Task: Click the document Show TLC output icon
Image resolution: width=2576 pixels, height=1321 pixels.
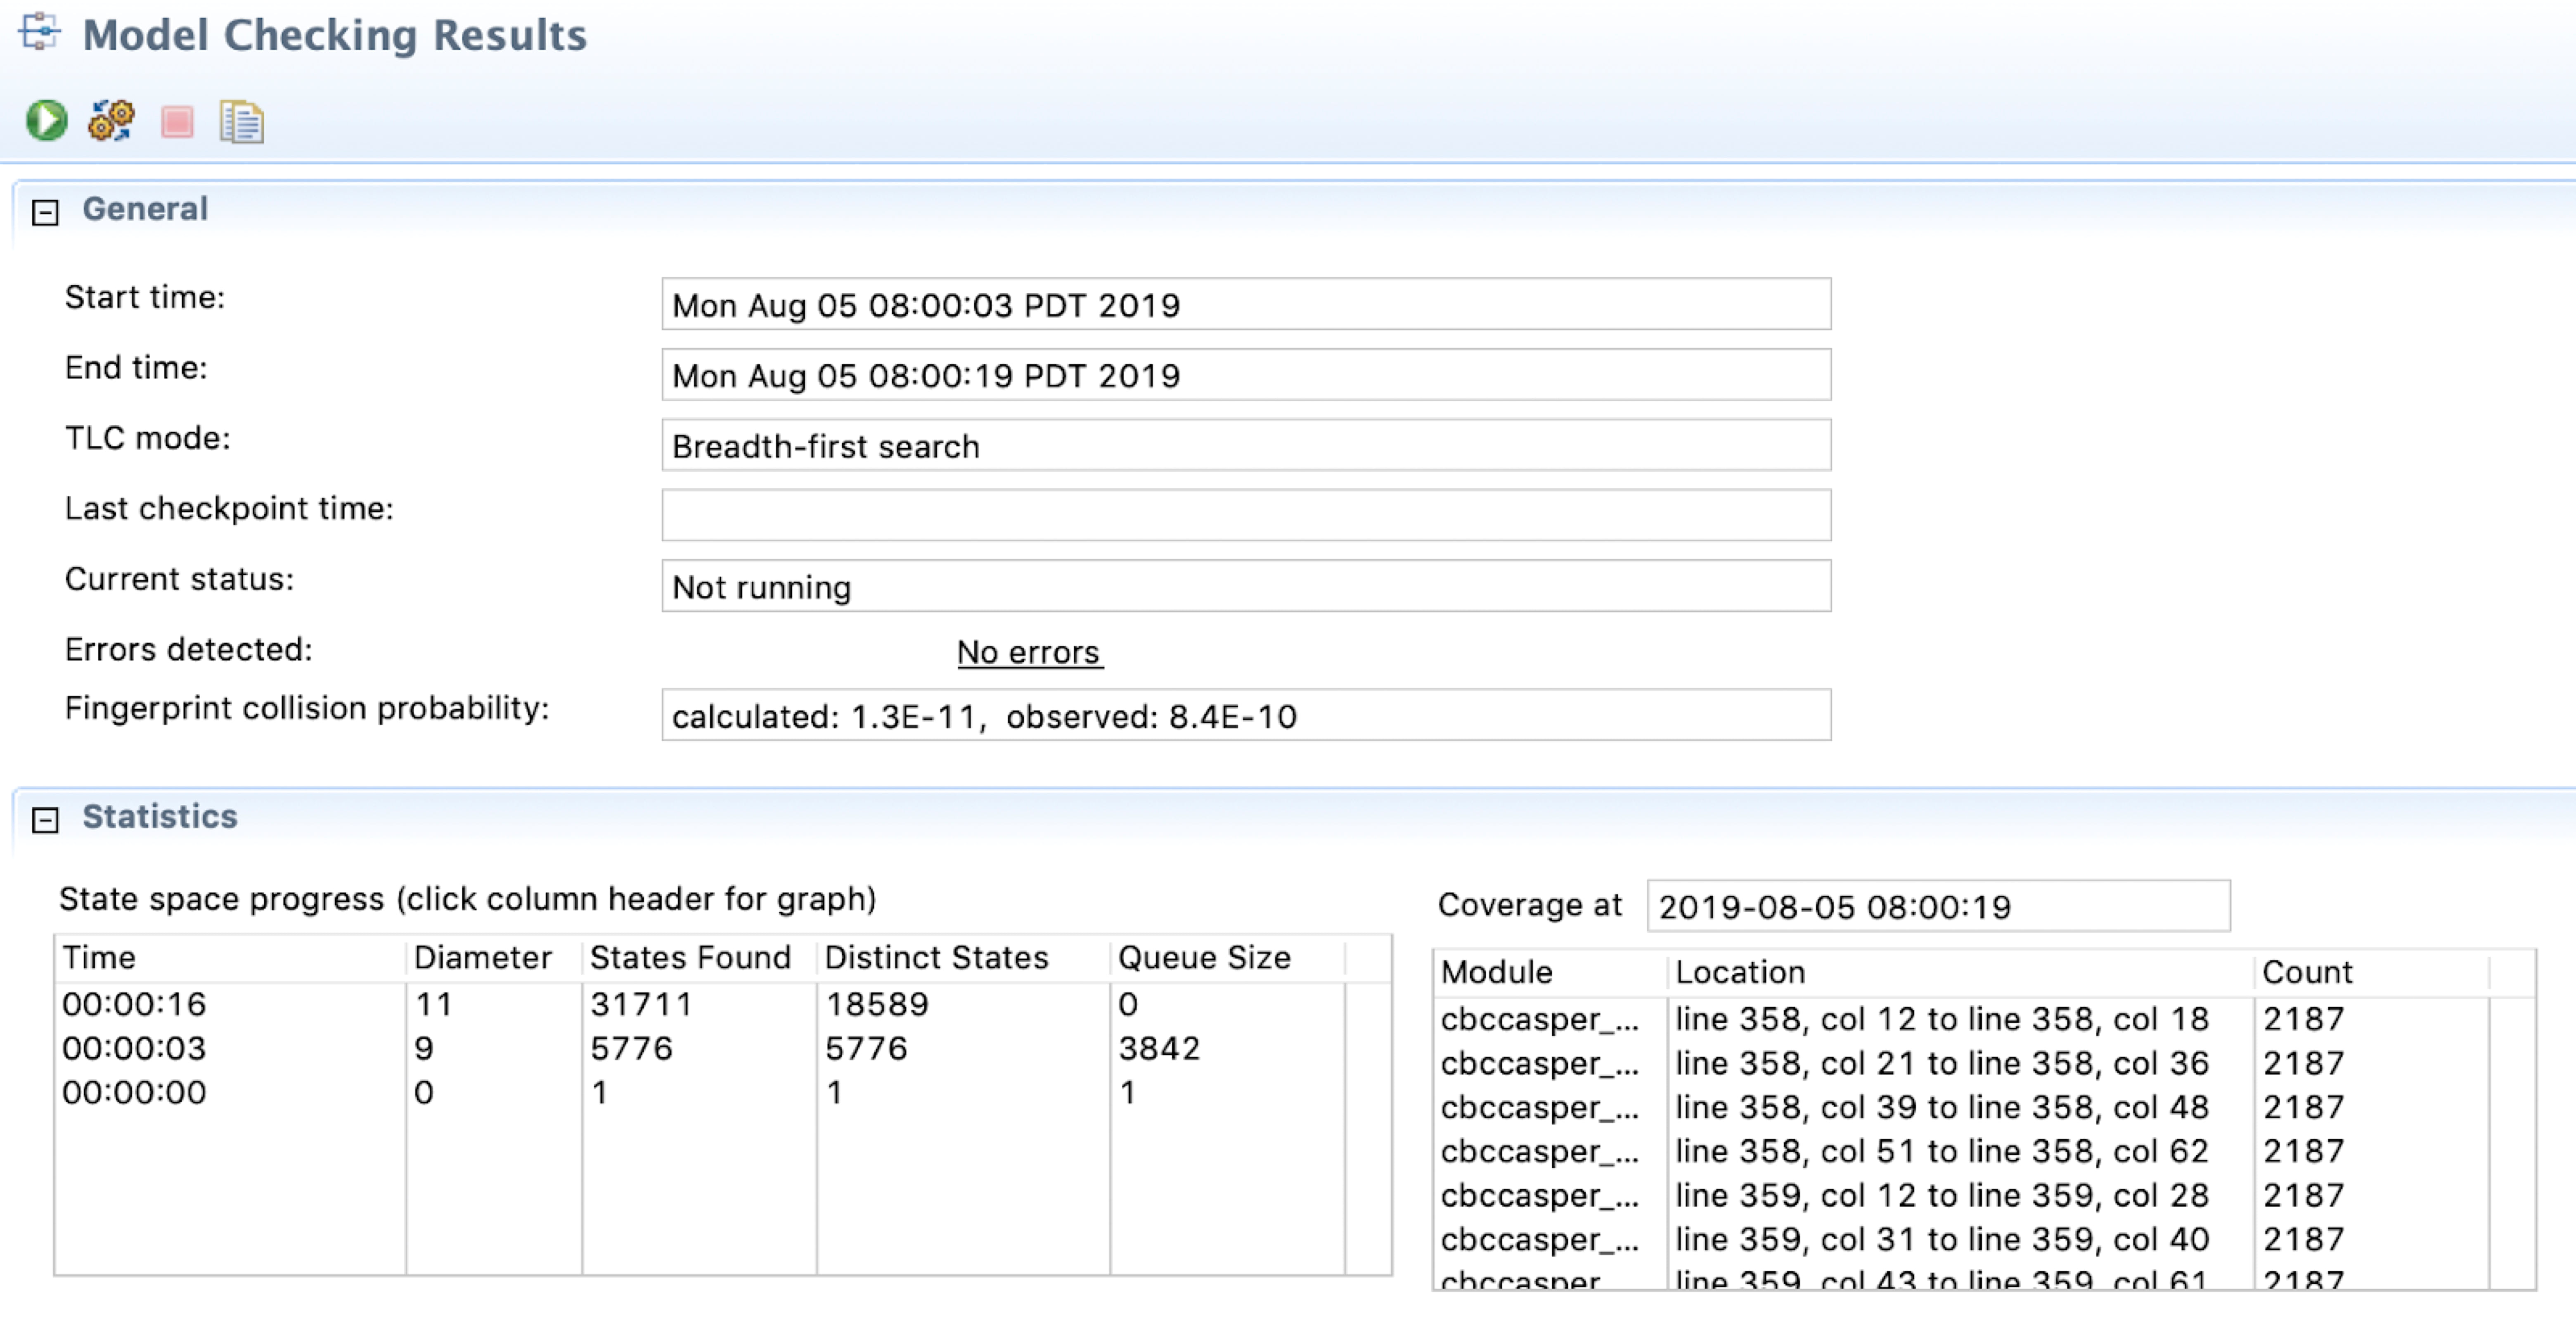Action: tap(241, 122)
